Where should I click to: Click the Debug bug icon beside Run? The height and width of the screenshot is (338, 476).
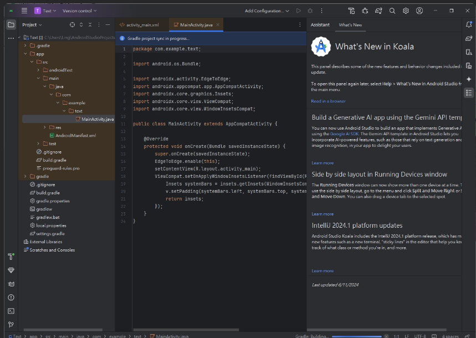[310, 11]
